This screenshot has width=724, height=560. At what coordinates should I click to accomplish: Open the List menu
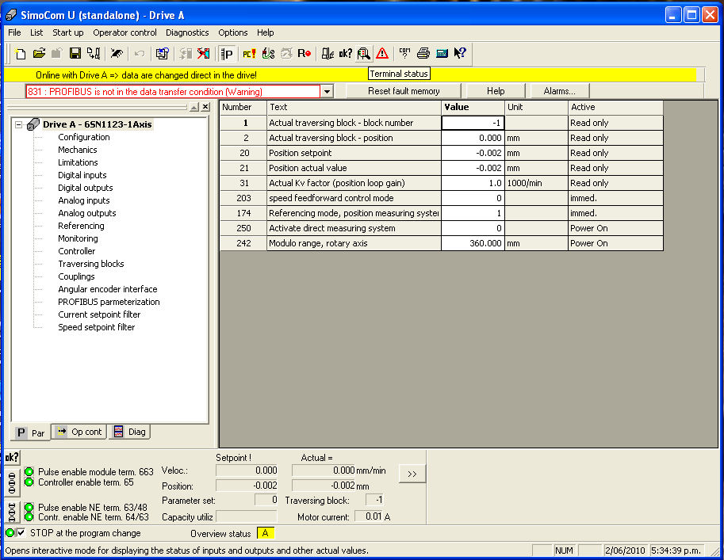click(x=36, y=32)
